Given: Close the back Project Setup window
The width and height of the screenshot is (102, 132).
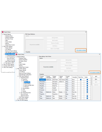Looking at the screenshot, I should coord(86,32).
